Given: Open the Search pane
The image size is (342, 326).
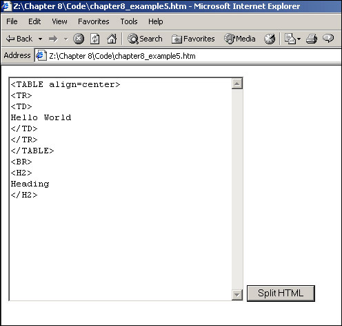Looking at the screenshot, I should (x=145, y=39).
